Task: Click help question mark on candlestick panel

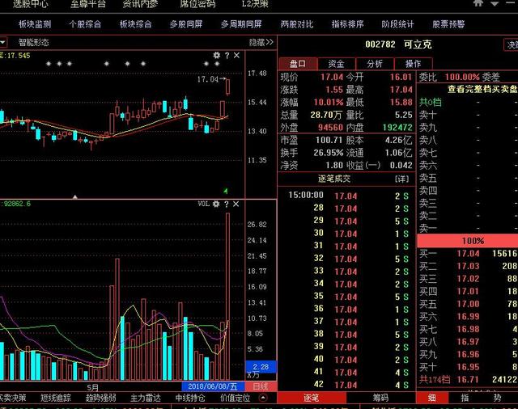Action: coord(227,56)
